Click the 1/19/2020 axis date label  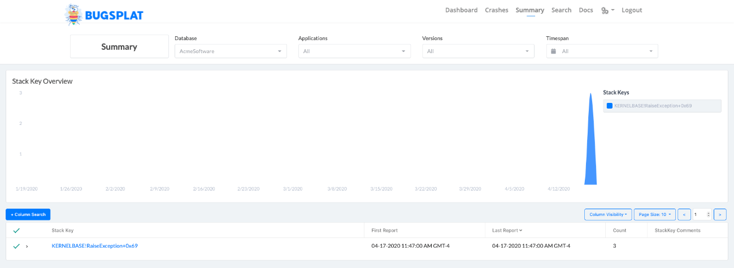(x=27, y=189)
